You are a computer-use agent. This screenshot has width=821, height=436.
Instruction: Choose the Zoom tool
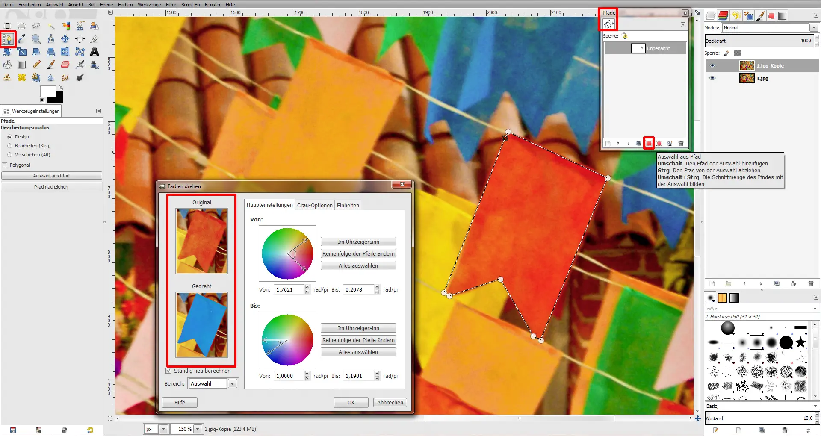point(36,39)
